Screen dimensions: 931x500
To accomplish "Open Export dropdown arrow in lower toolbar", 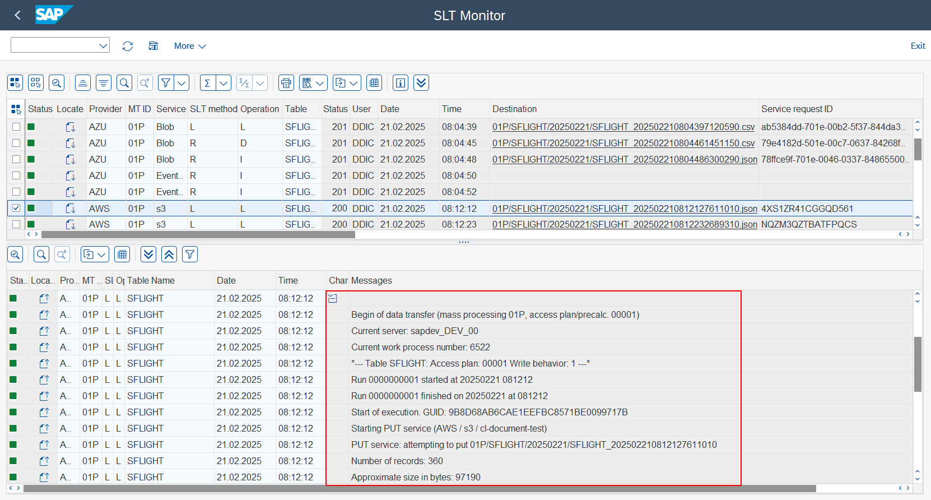I will coord(103,254).
